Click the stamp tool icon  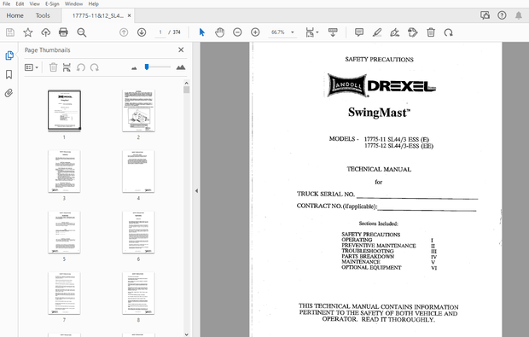(x=413, y=32)
